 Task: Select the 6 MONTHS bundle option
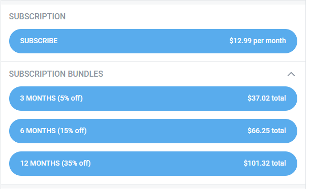pyautogui.click(x=153, y=131)
